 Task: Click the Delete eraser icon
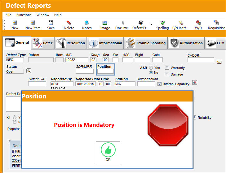tap(69, 23)
